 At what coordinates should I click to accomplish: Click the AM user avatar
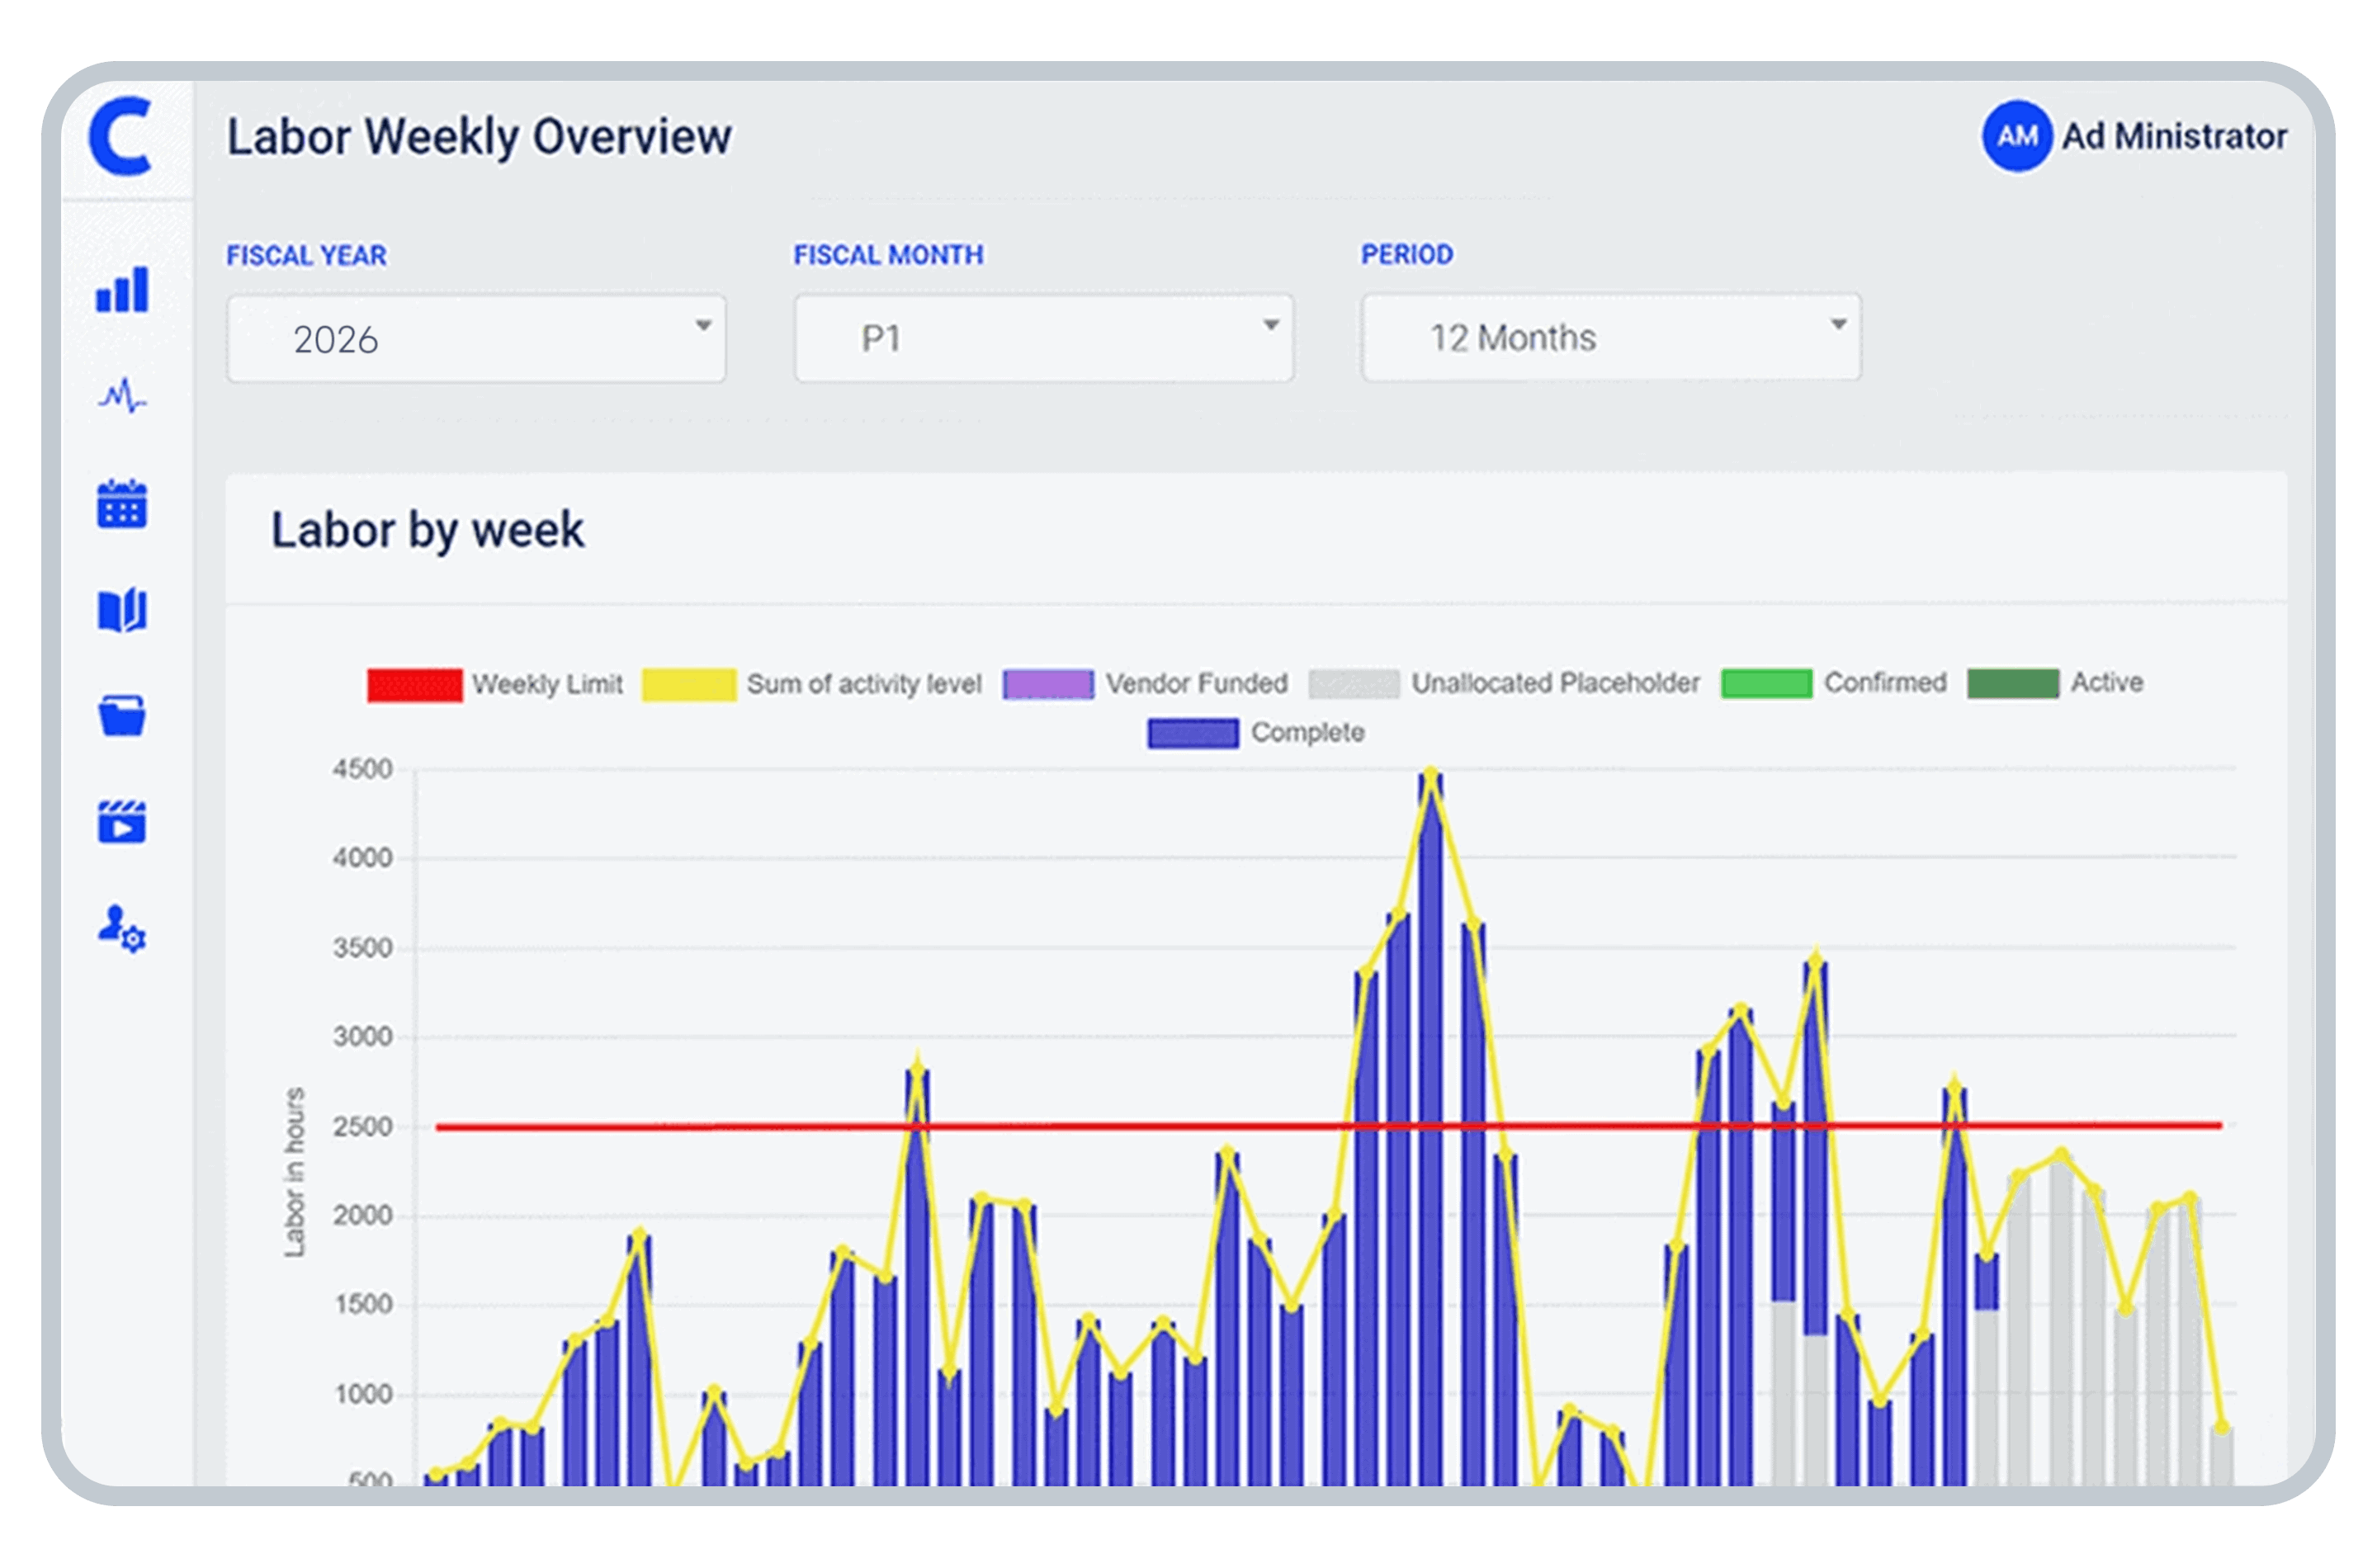2016,136
